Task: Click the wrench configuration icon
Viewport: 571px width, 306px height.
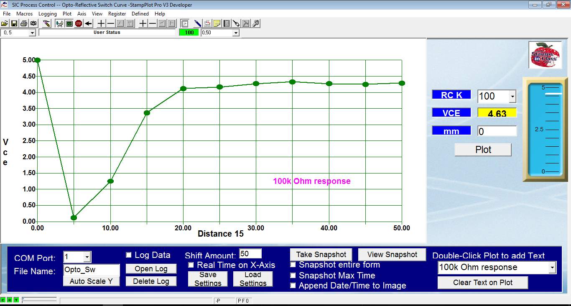Action: [255, 23]
